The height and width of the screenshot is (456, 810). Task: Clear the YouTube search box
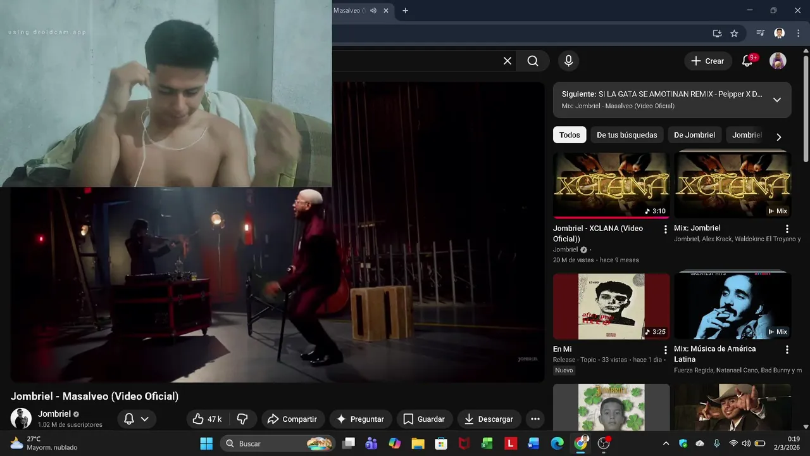coord(508,61)
